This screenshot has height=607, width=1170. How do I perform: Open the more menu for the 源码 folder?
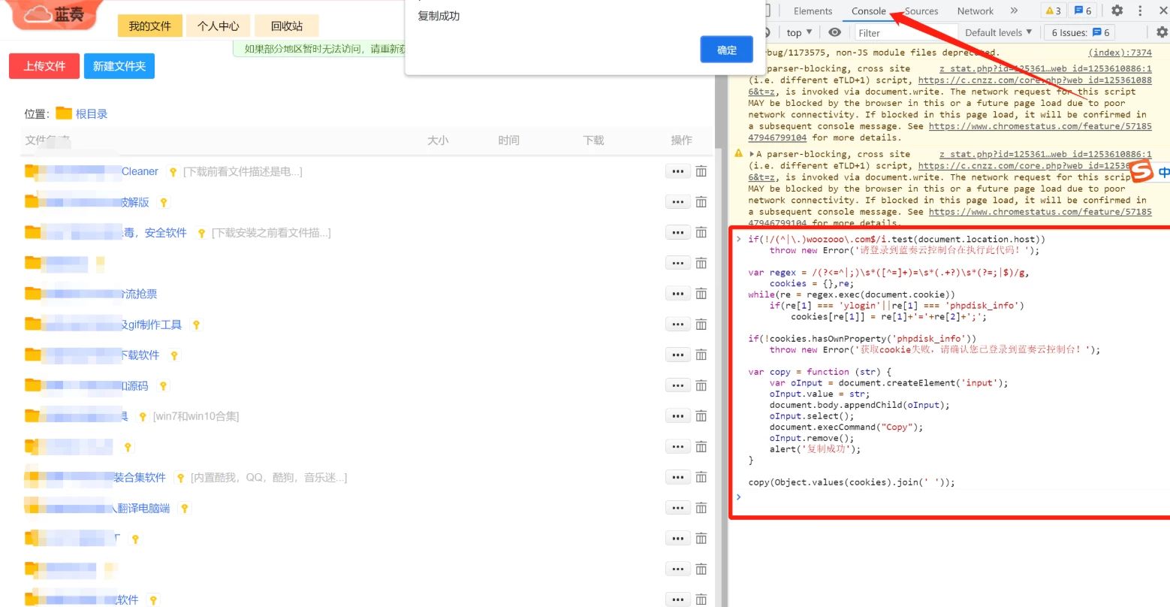pos(677,385)
